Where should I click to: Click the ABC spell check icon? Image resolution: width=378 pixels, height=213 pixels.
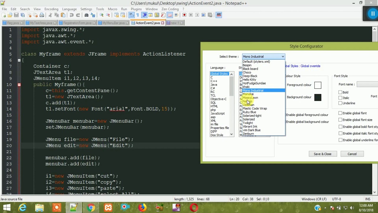click(x=219, y=15)
